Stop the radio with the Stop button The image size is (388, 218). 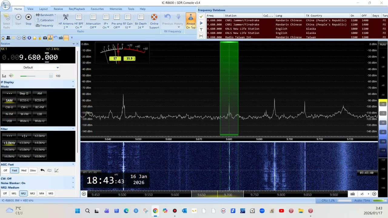click(28, 19)
